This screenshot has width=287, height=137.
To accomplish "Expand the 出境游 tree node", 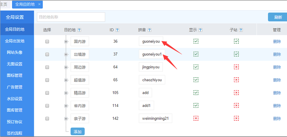I will (x=66, y=54).
